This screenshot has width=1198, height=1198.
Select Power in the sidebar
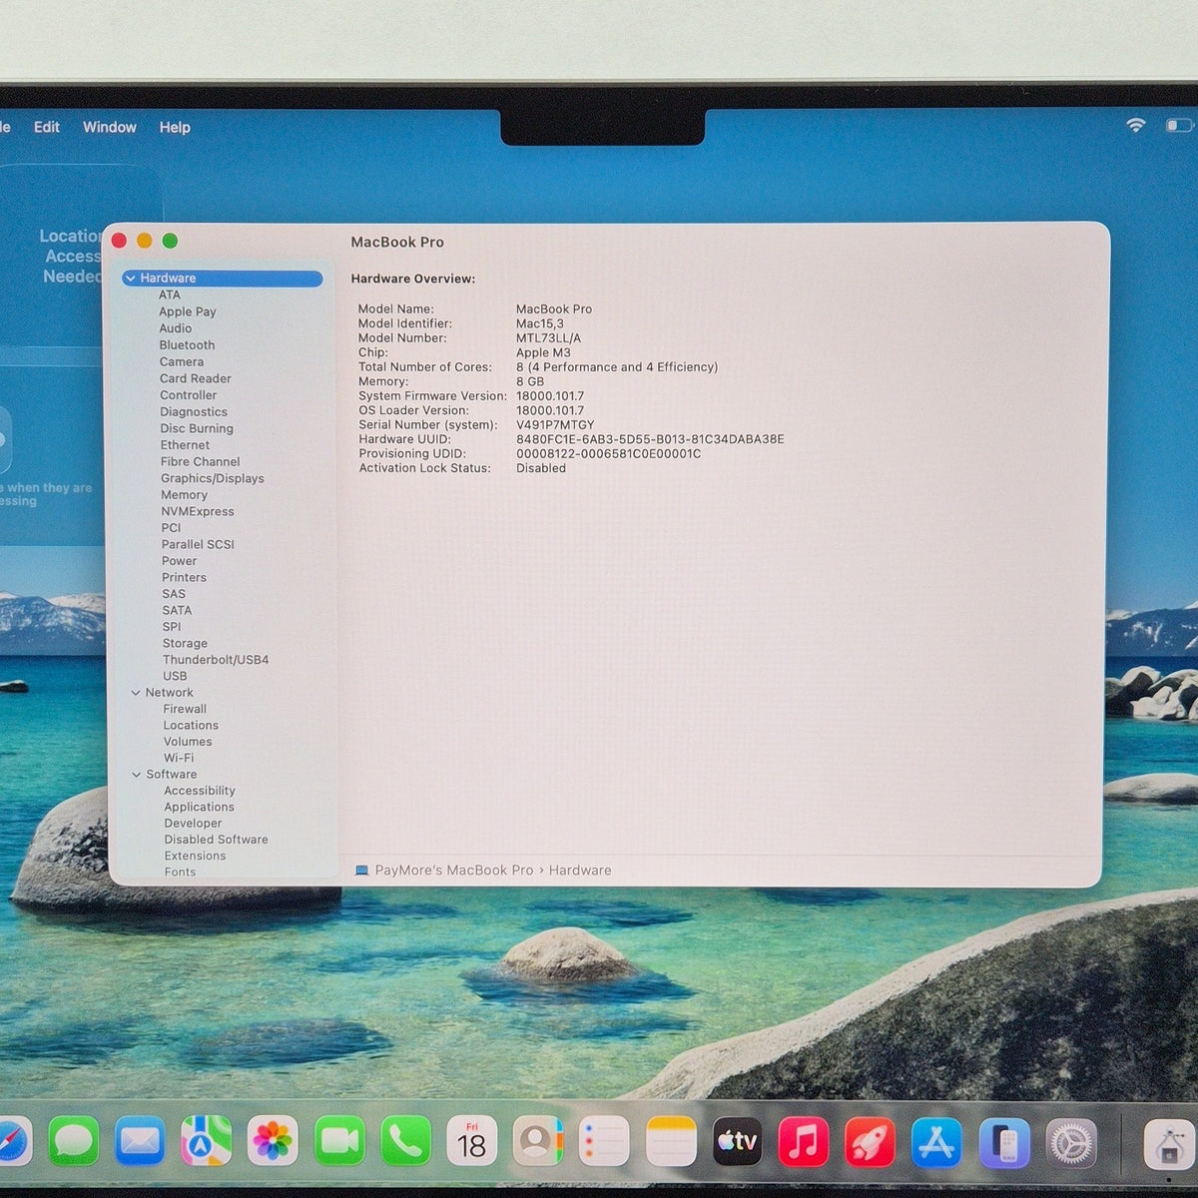(180, 561)
